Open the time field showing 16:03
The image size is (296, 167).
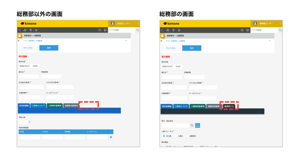pos(35,66)
